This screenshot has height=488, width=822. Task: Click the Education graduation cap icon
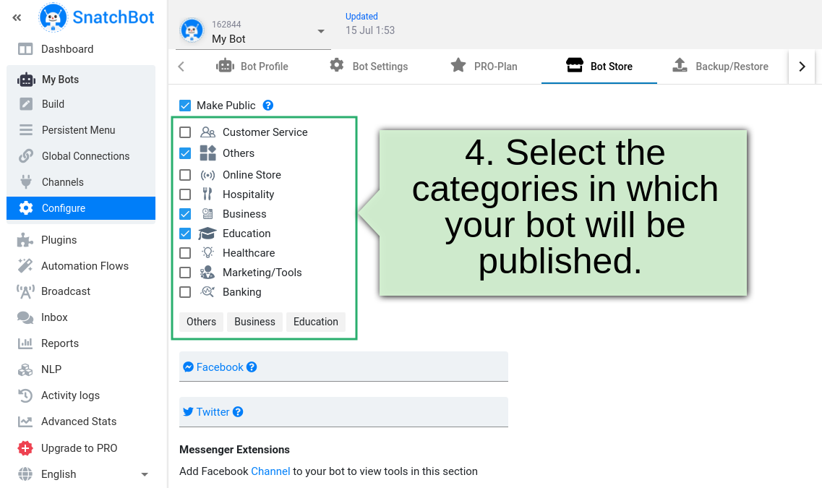click(x=207, y=234)
